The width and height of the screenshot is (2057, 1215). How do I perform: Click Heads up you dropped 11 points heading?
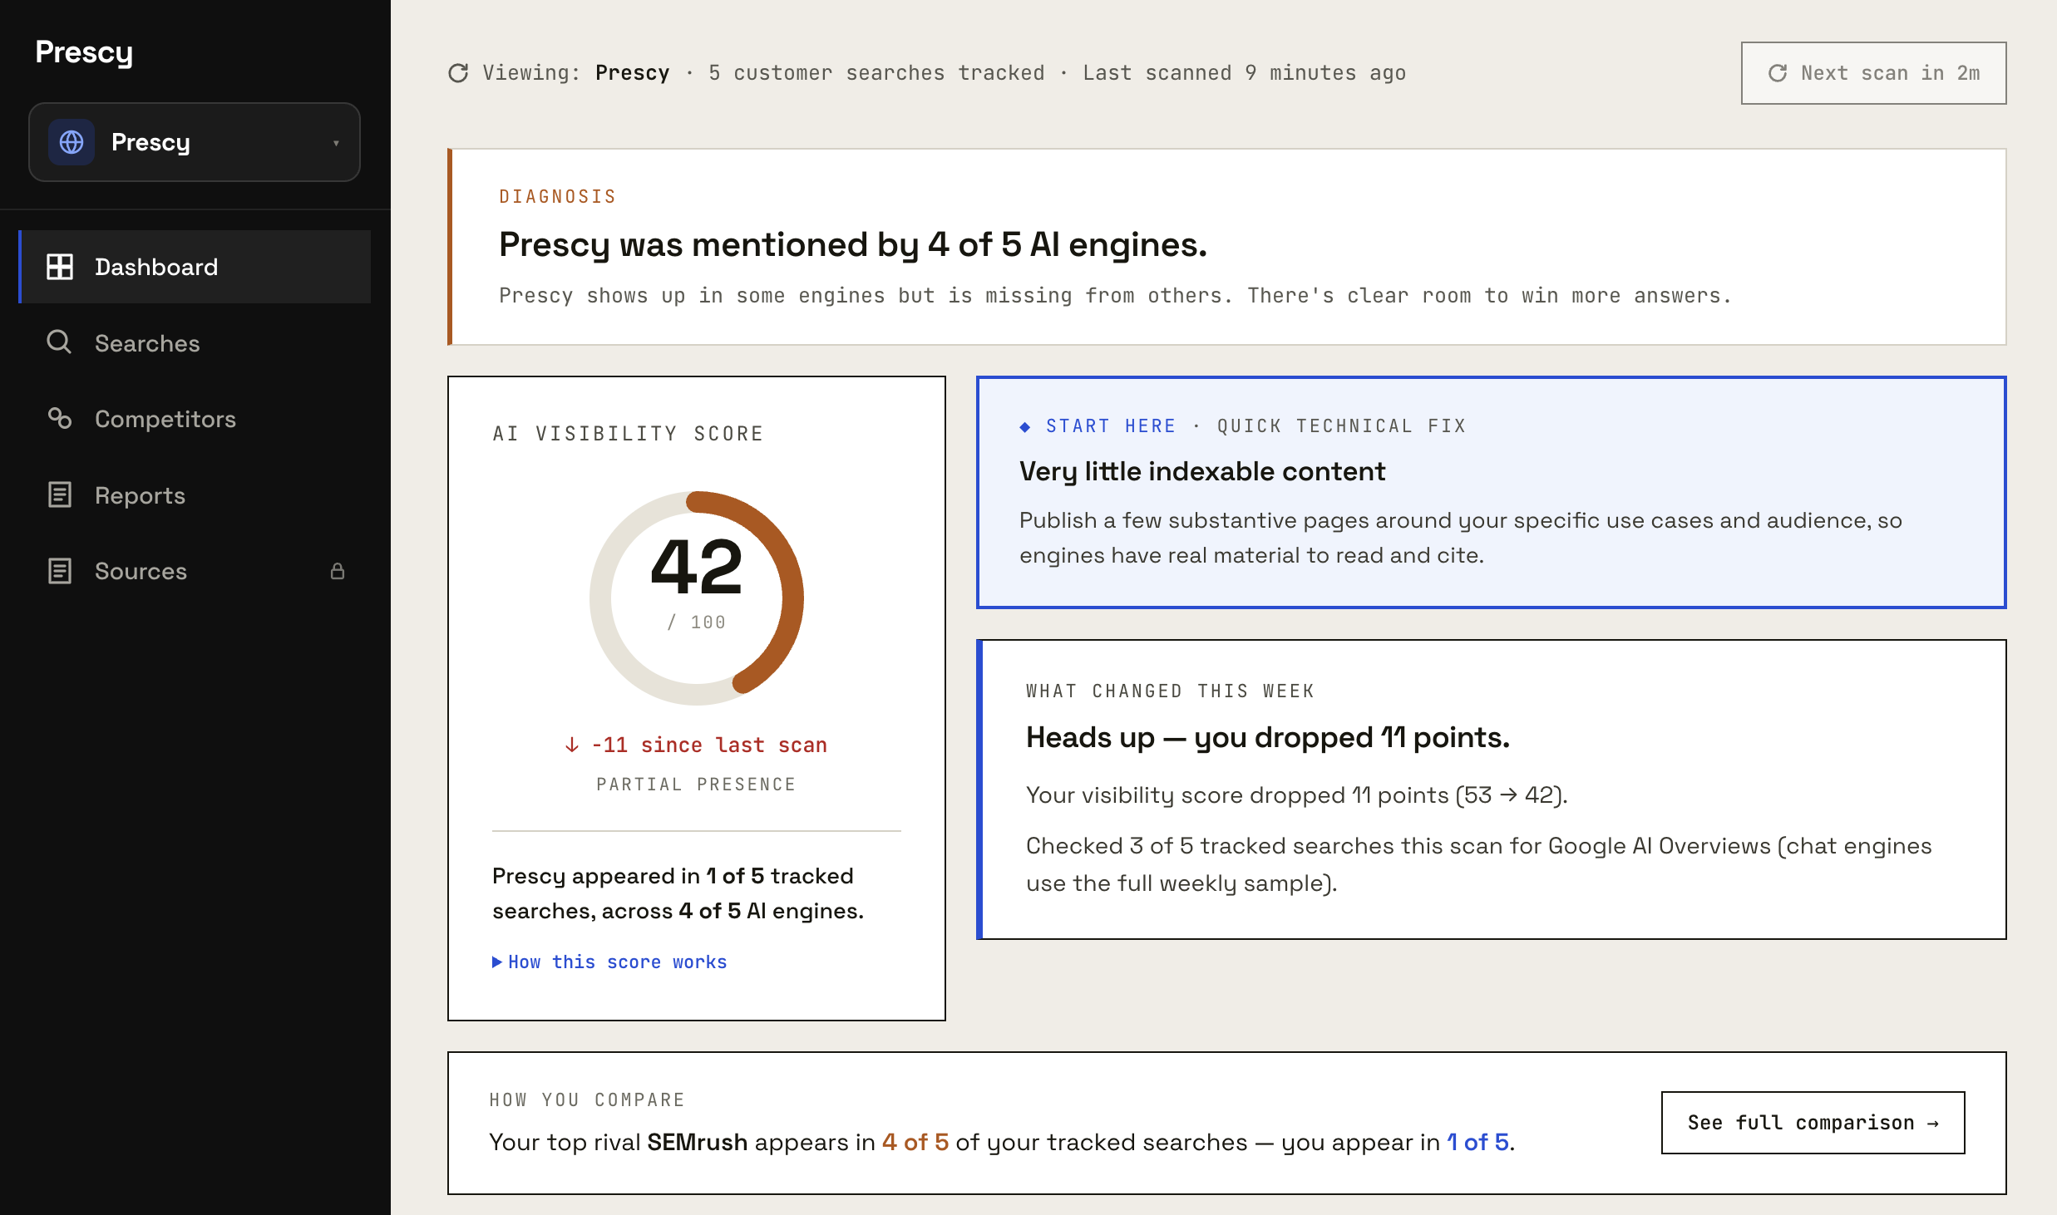click(x=1267, y=737)
